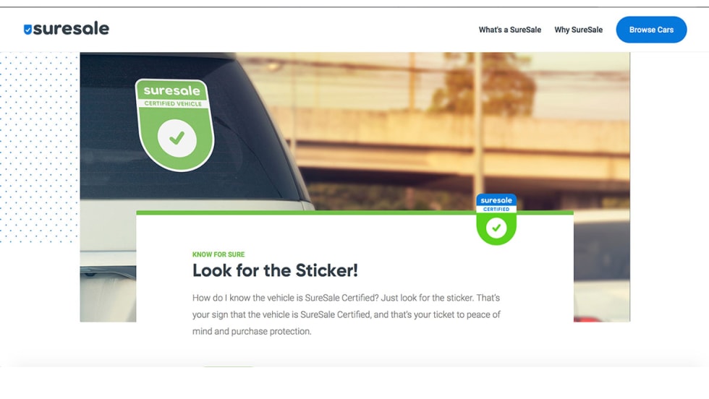Click the blue suresale label on small badge
Image resolution: width=709 pixels, height=399 pixels.
(x=496, y=199)
